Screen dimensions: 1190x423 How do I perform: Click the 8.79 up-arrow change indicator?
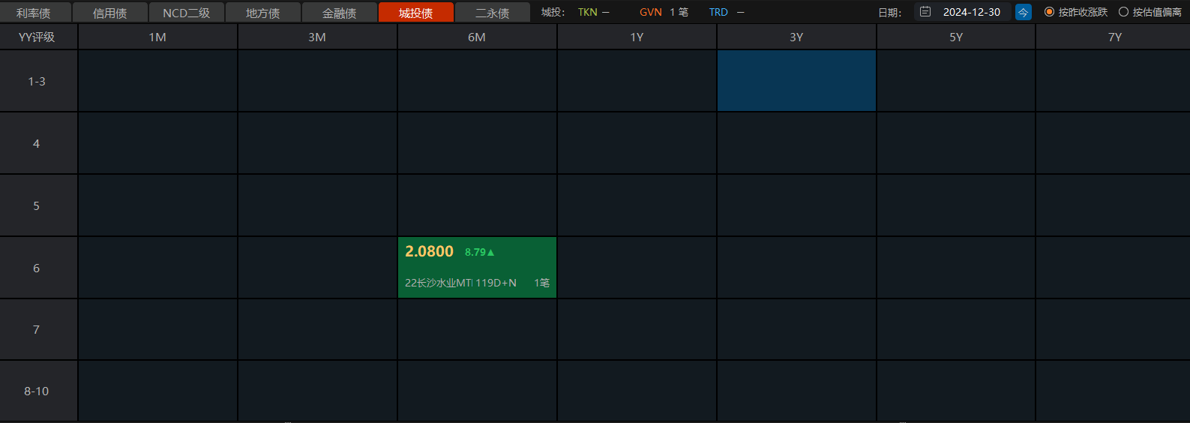click(480, 252)
